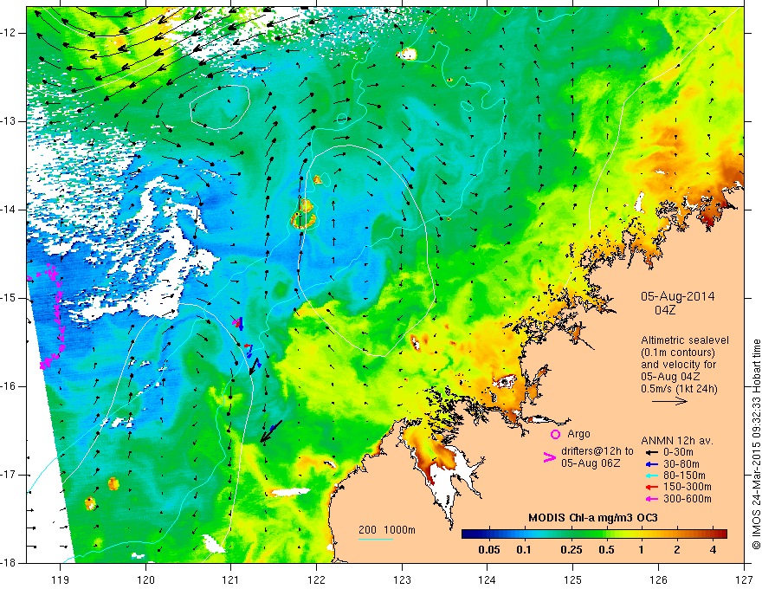Click the '(0.1m contours)' legend text

click(677, 353)
